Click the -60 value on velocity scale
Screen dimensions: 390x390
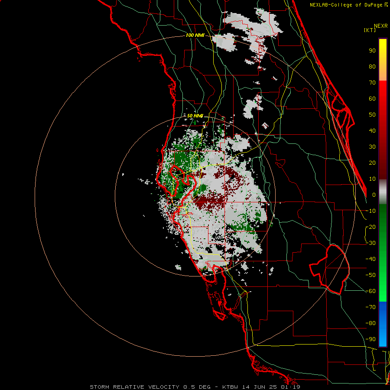click(x=370, y=291)
